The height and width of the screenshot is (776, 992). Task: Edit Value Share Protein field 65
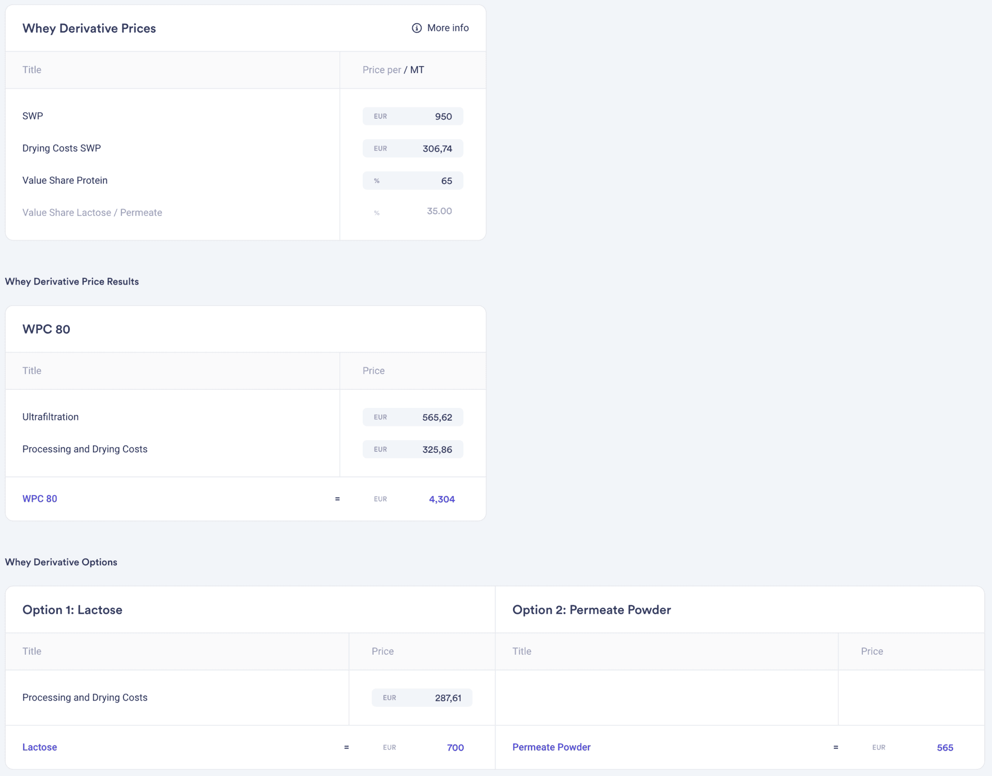[x=413, y=181]
